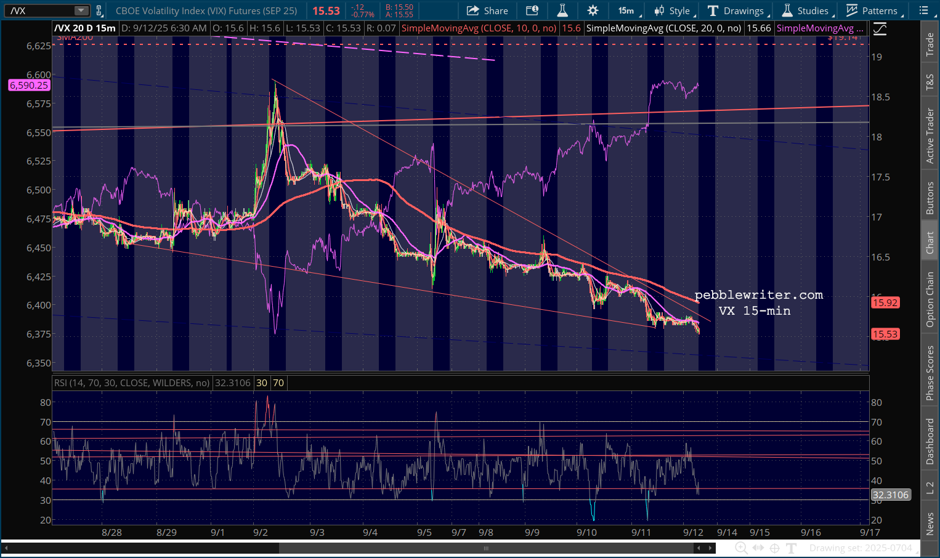
Task: Click the crosshair pointer icon at bottom
Action: 774,548
